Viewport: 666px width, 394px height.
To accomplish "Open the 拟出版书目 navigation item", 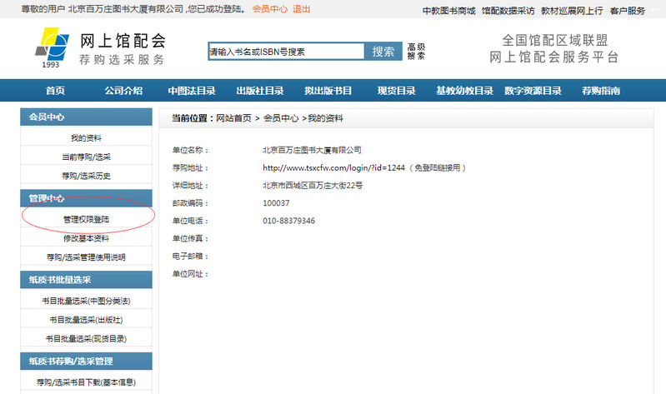I will point(328,91).
